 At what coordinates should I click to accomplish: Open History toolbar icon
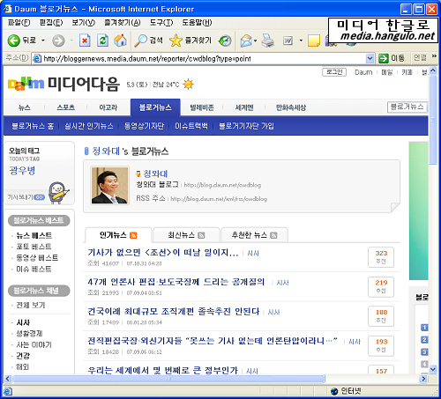[x=225, y=41]
